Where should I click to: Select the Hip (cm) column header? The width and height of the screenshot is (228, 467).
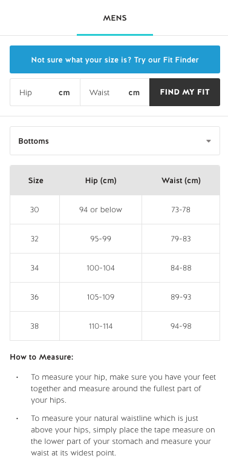coord(100,181)
